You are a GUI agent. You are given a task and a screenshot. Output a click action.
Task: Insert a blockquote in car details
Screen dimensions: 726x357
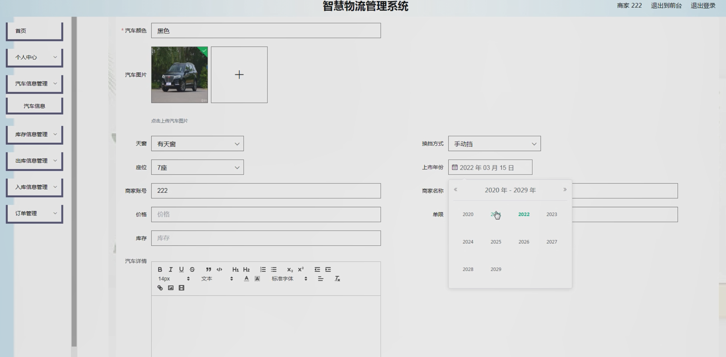tap(209, 269)
